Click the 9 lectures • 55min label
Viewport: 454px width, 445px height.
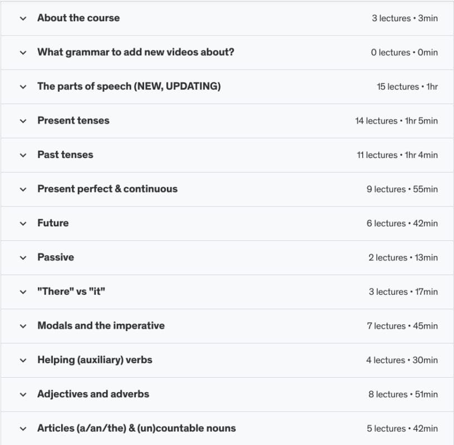pos(402,189)
